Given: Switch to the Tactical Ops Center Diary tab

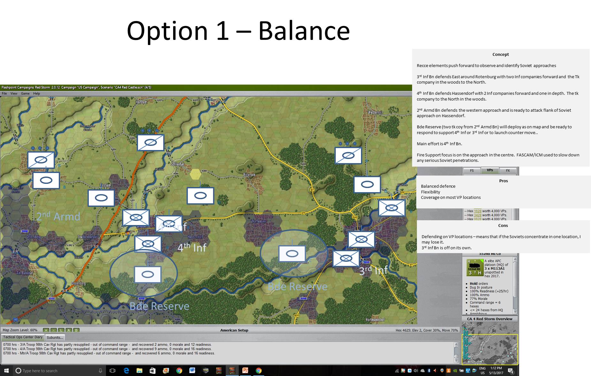Looking at the screenshot, I should 23,337.
